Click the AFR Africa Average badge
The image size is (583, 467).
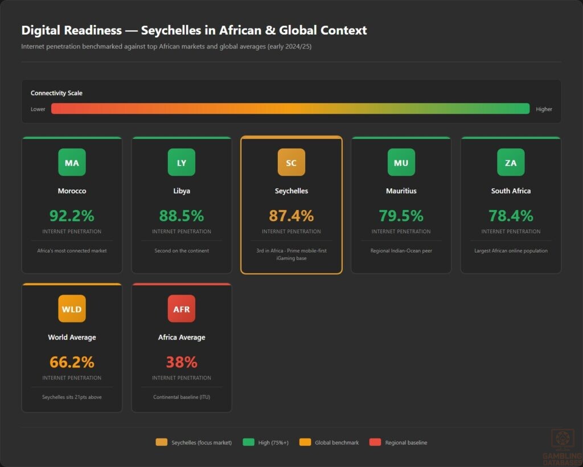tap(182, 309)
